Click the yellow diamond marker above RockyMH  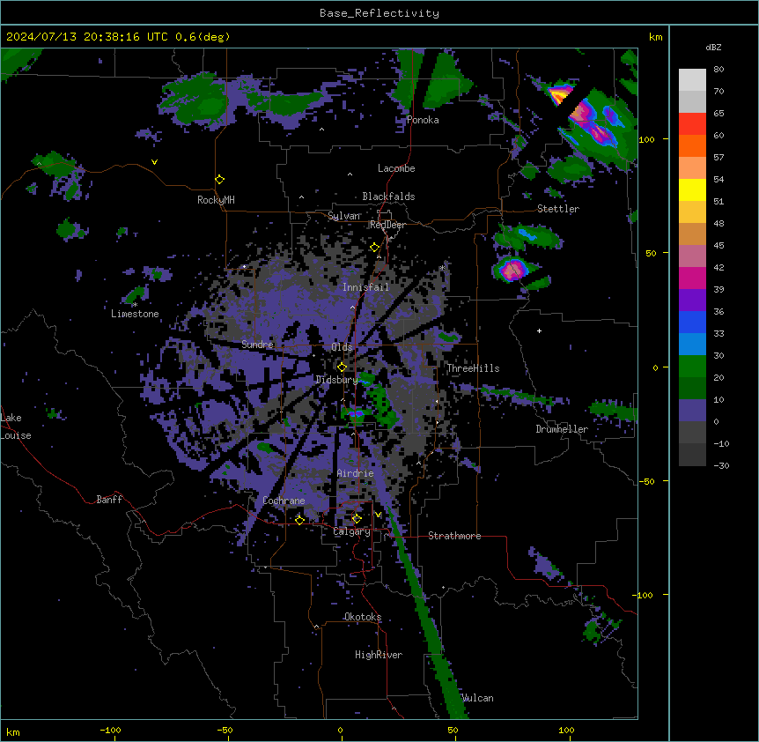(220, 180)
